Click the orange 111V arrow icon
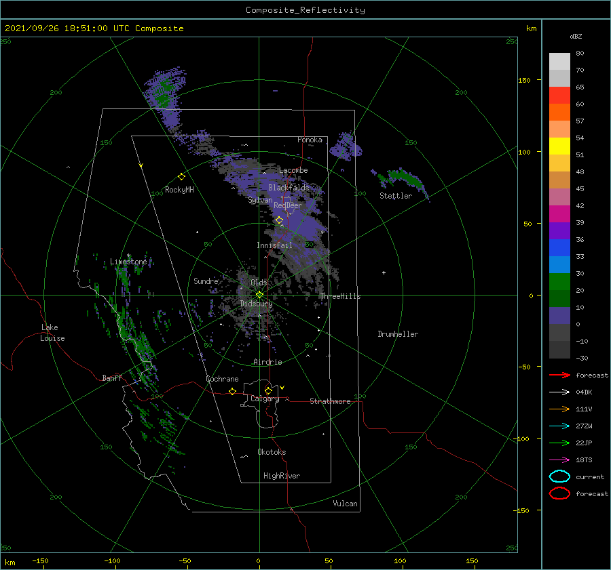The image size is (611, 570). (x=559, y=409)
